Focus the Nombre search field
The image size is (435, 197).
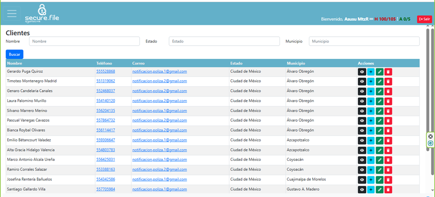pos(84,41)
